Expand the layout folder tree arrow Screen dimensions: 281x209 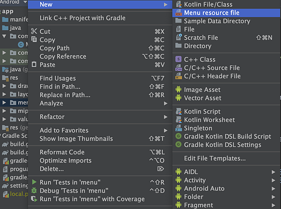tap(4, 94)
